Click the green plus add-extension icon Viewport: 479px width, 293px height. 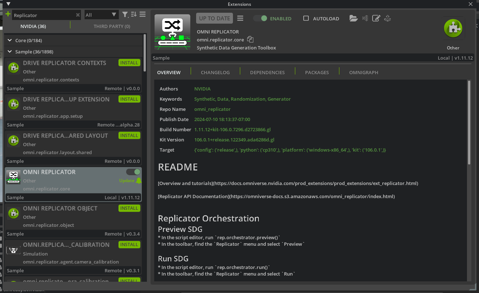point(8,15)
